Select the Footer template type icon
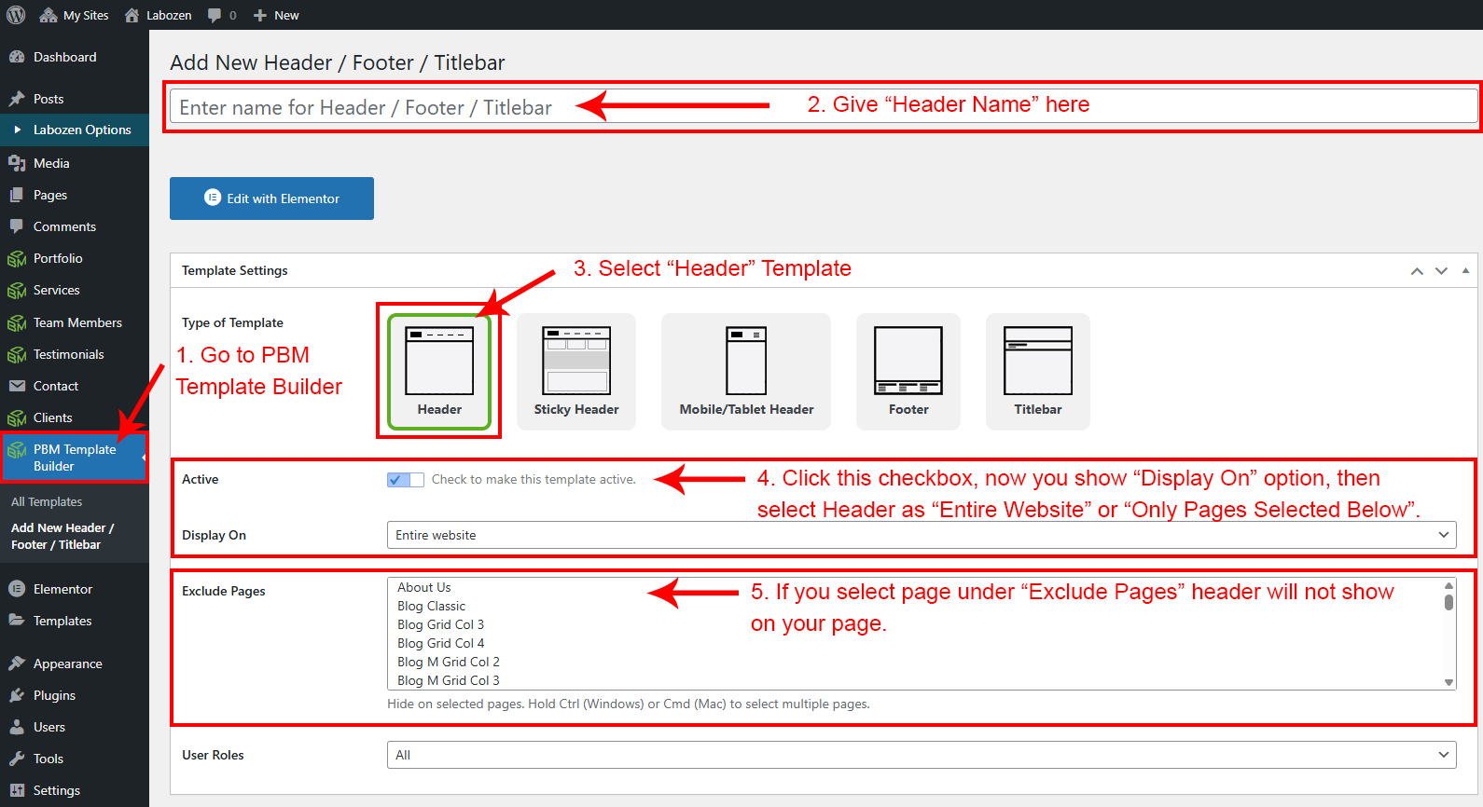1483x807 pixels. (908, 362)
